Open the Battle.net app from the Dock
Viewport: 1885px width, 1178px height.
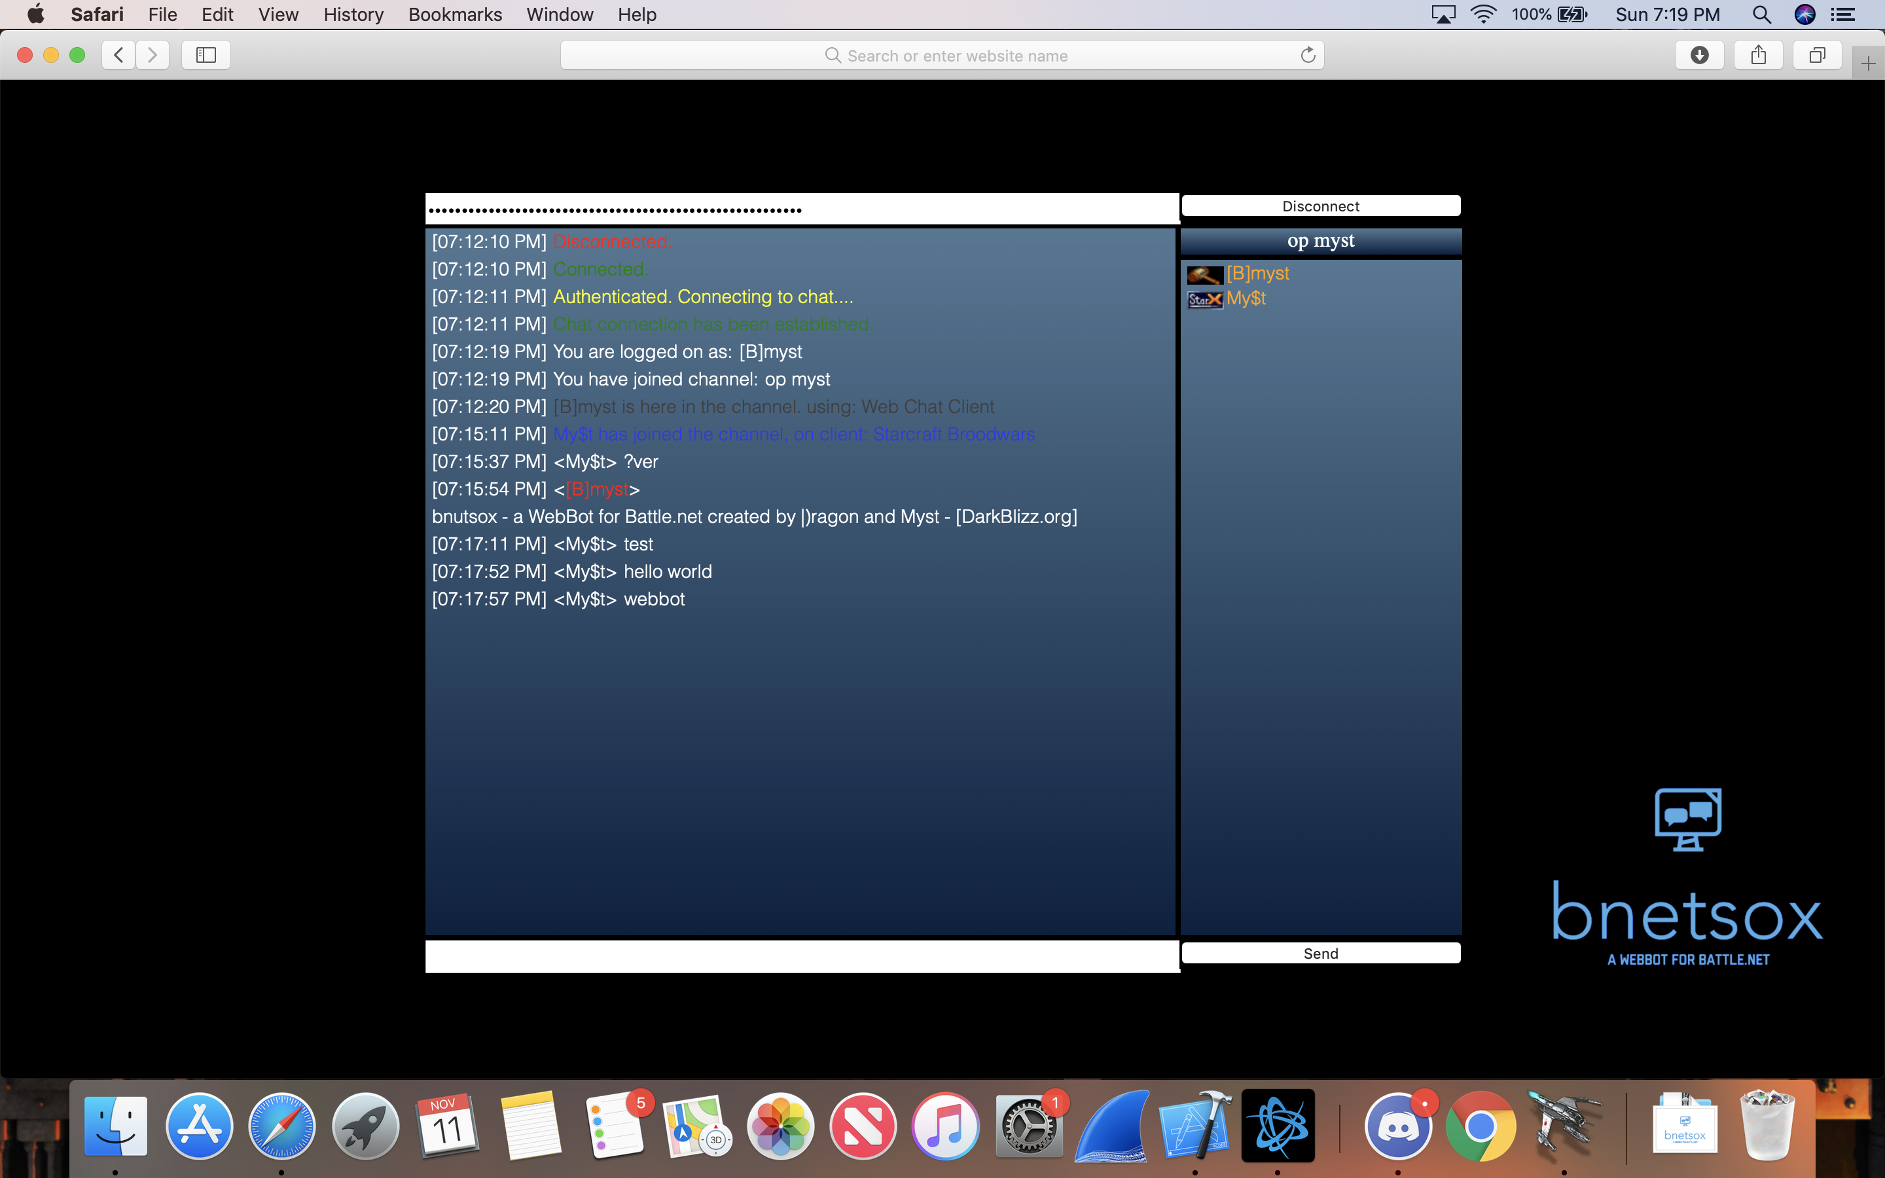(1280, 1125)
